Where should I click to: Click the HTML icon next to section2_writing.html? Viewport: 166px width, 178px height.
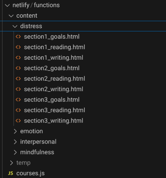tap(18, 89)
